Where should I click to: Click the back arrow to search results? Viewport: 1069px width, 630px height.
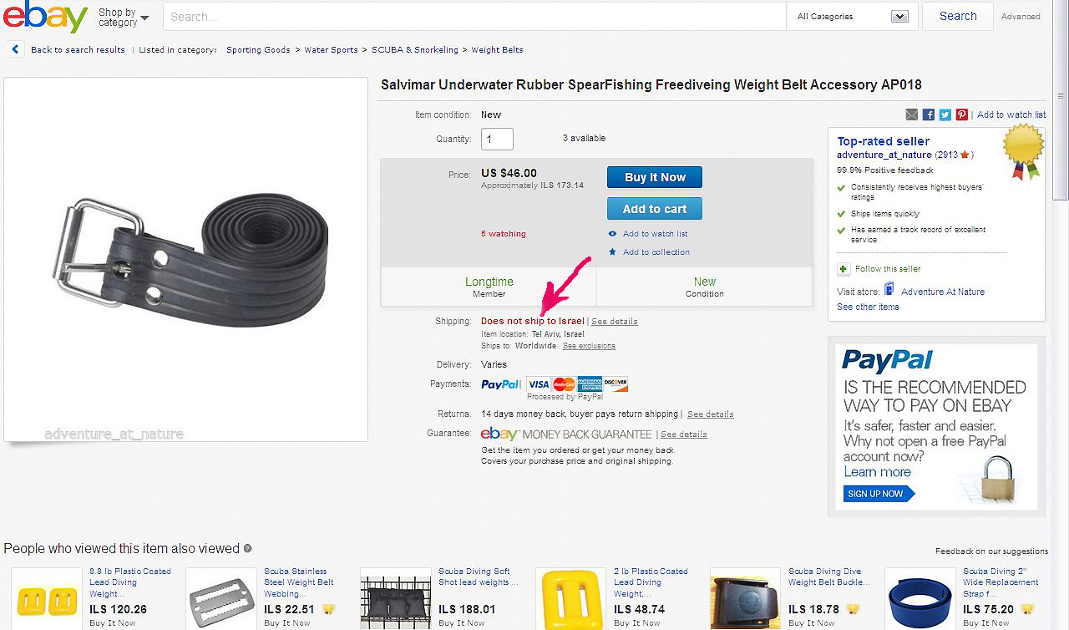point(15,49)
